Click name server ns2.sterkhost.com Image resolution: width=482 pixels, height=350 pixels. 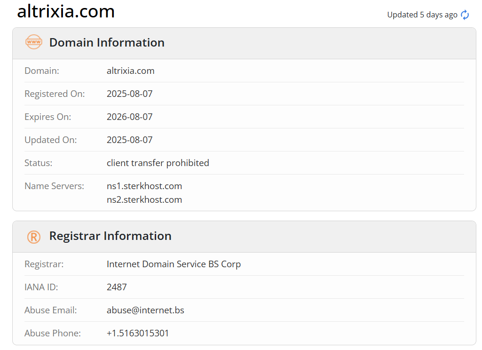click(144, 199)
